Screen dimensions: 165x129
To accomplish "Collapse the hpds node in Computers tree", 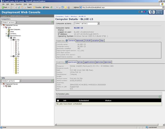I will click(4, 27).
